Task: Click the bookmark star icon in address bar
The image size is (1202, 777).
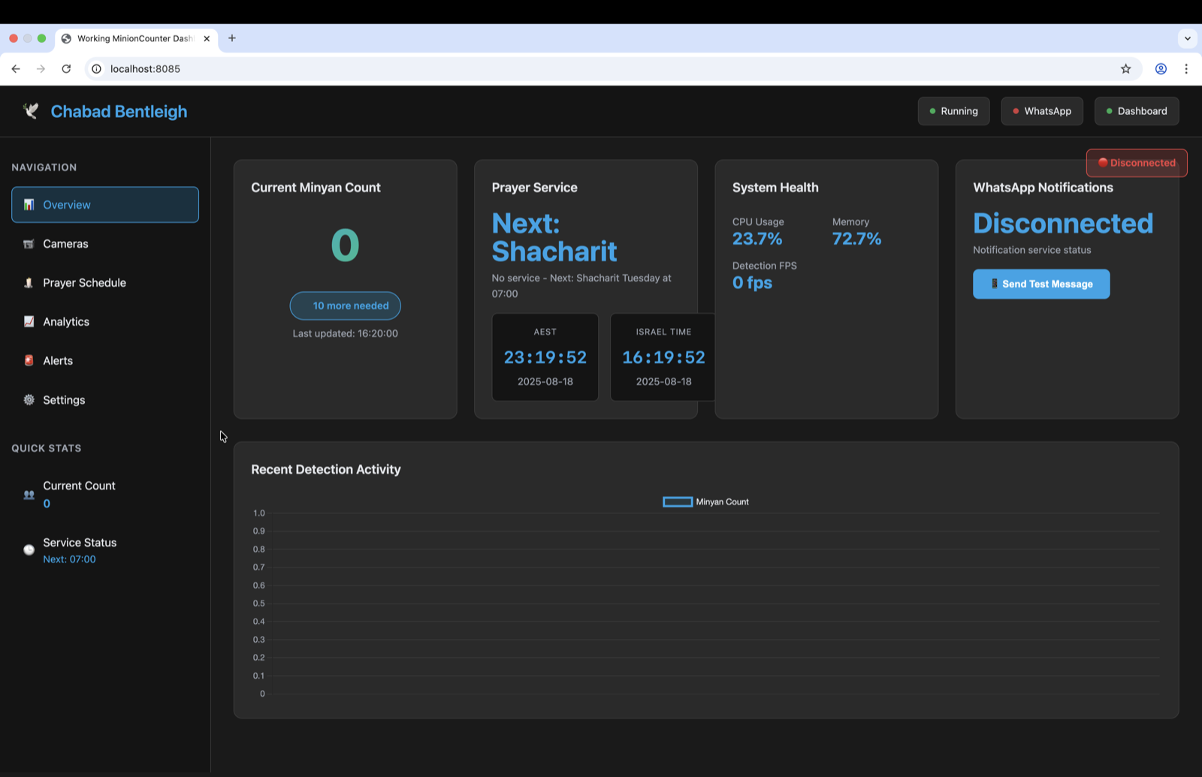Action: (1125, 69)
